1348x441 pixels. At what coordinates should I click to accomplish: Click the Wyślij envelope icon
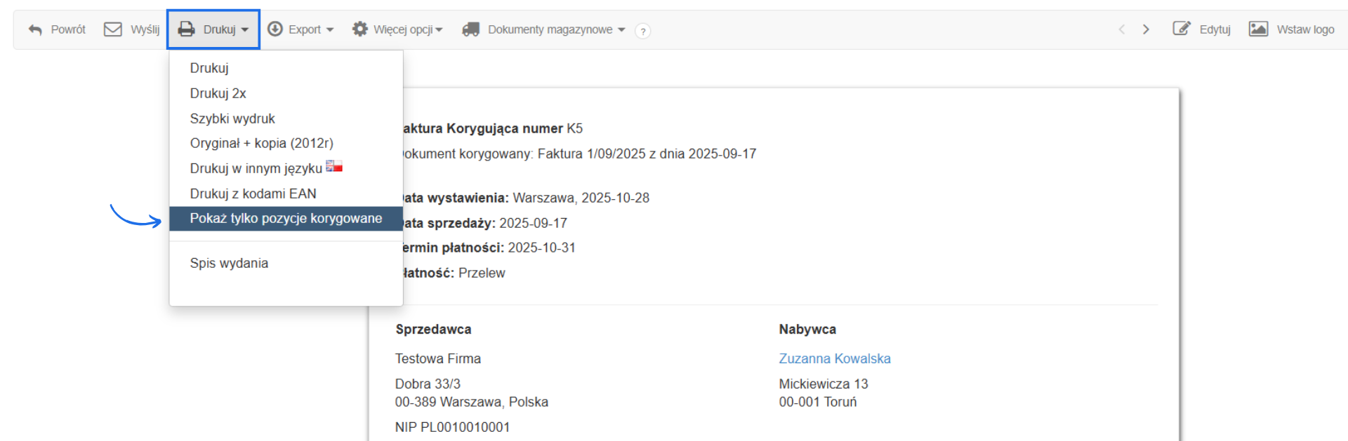(x=112, y=29)
